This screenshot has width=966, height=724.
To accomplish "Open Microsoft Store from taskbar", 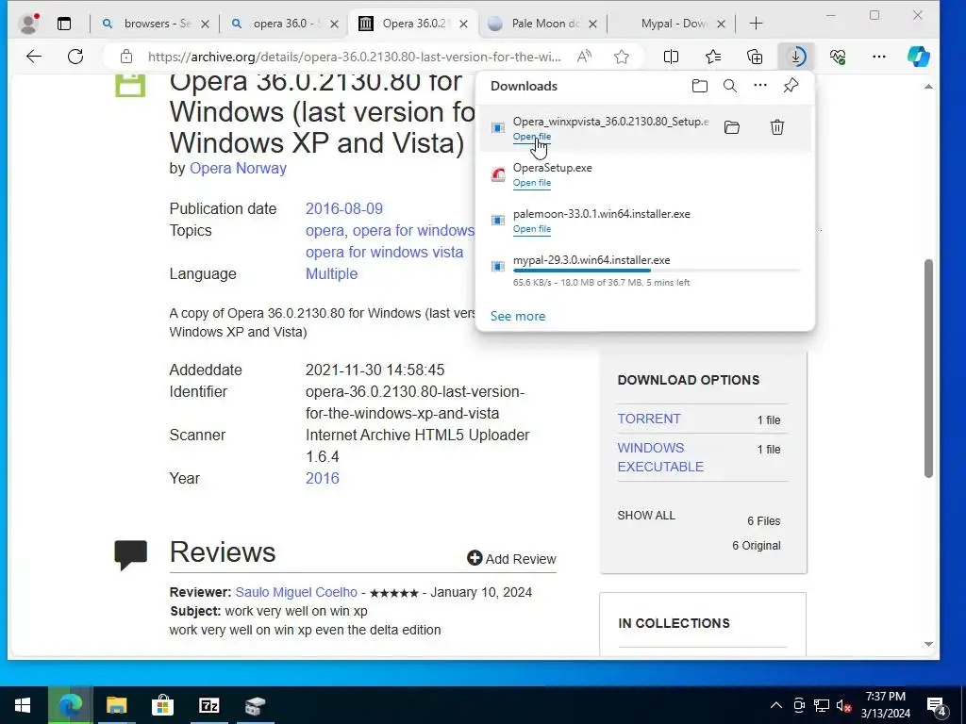I will tap(162, 705).
